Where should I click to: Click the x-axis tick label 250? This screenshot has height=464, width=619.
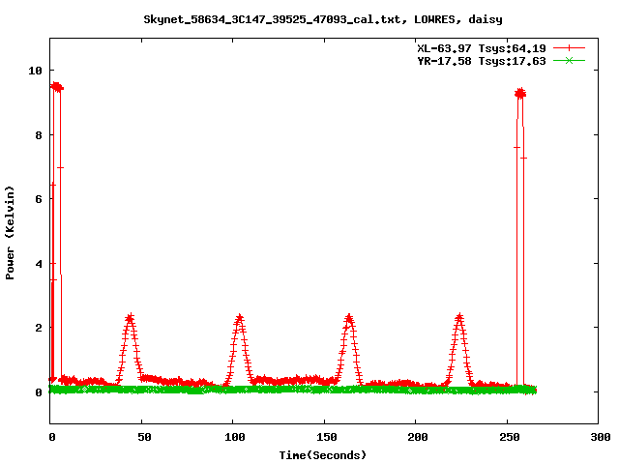pyautogui.click(x=510, y=437)
